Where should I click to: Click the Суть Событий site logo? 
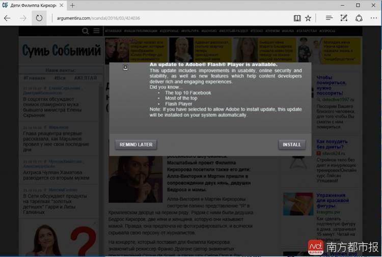click(61, 51)
